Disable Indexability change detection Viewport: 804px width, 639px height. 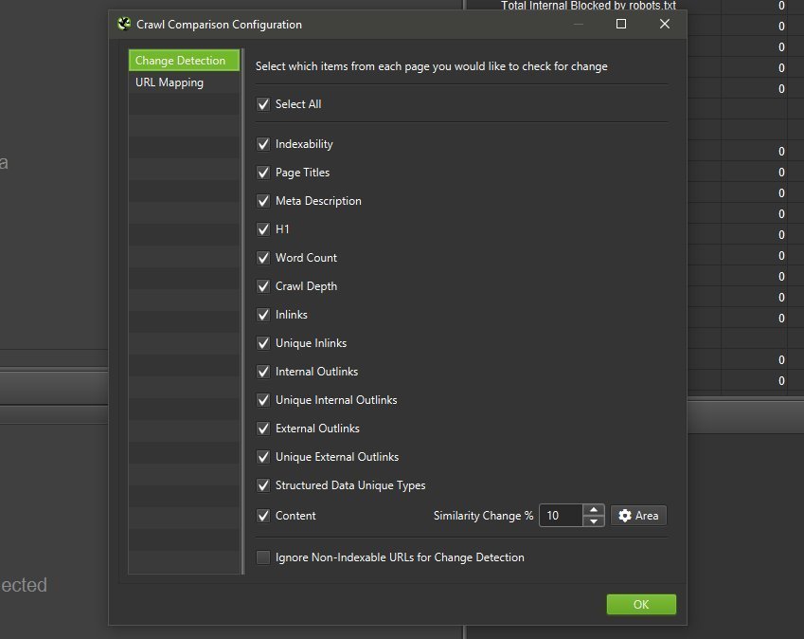click(262, 143)
